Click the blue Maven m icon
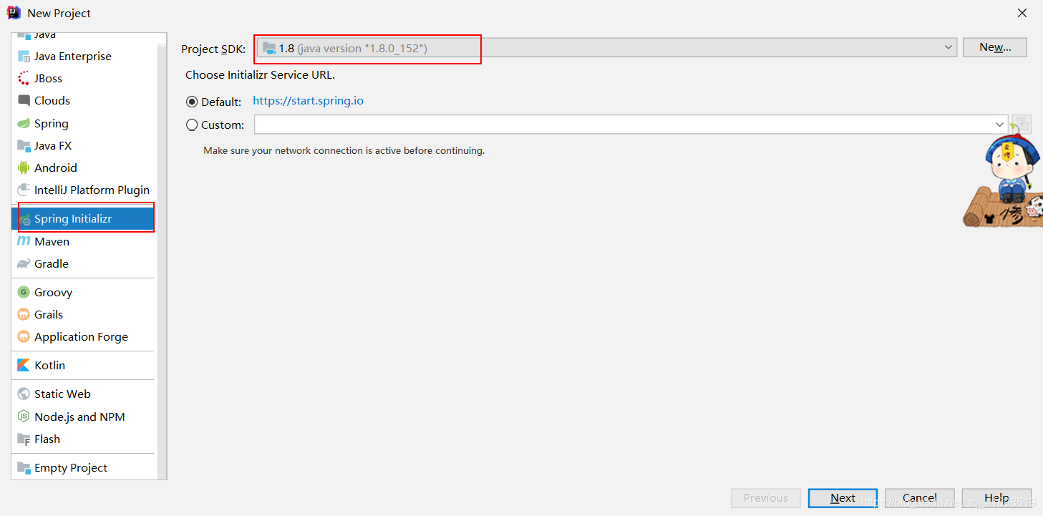Viewport: 1043px width, 516px height. click(24, 242)
